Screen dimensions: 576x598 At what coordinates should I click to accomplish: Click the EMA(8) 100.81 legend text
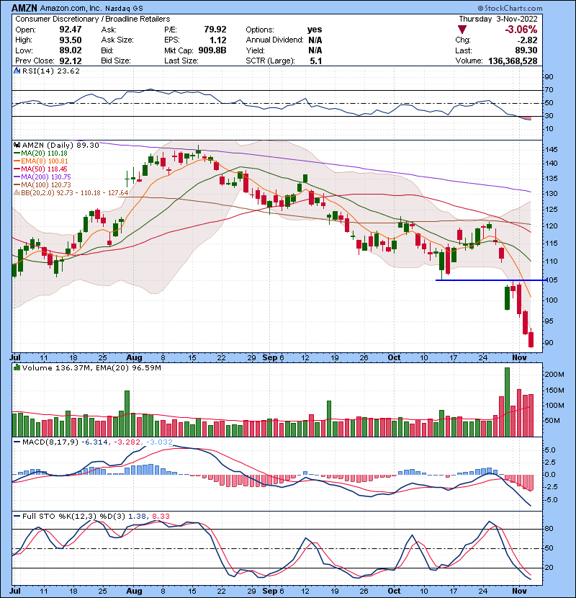(45, 161)
